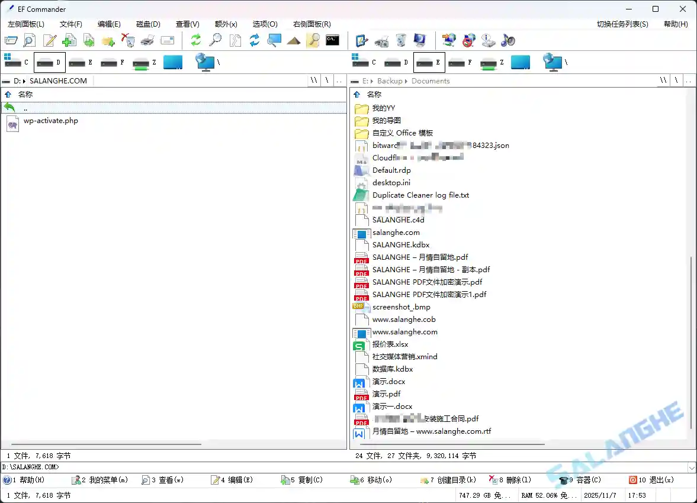Open the 选项(O) menu
697x503 pixels.
pos(264,24)
